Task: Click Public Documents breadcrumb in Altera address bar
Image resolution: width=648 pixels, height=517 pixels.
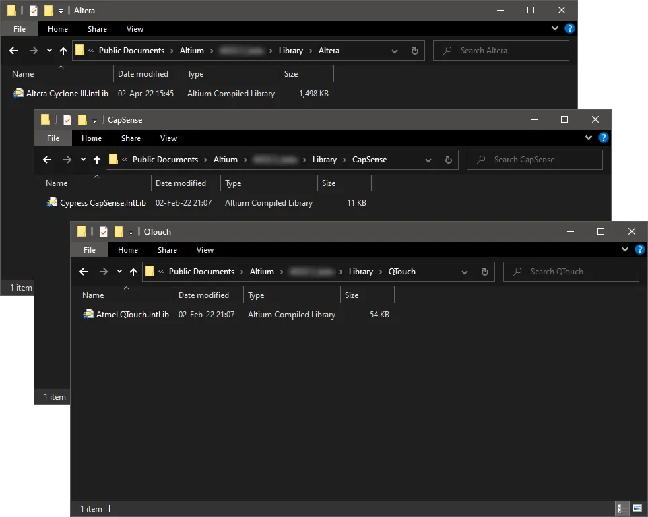Action: tap(131, 51)
